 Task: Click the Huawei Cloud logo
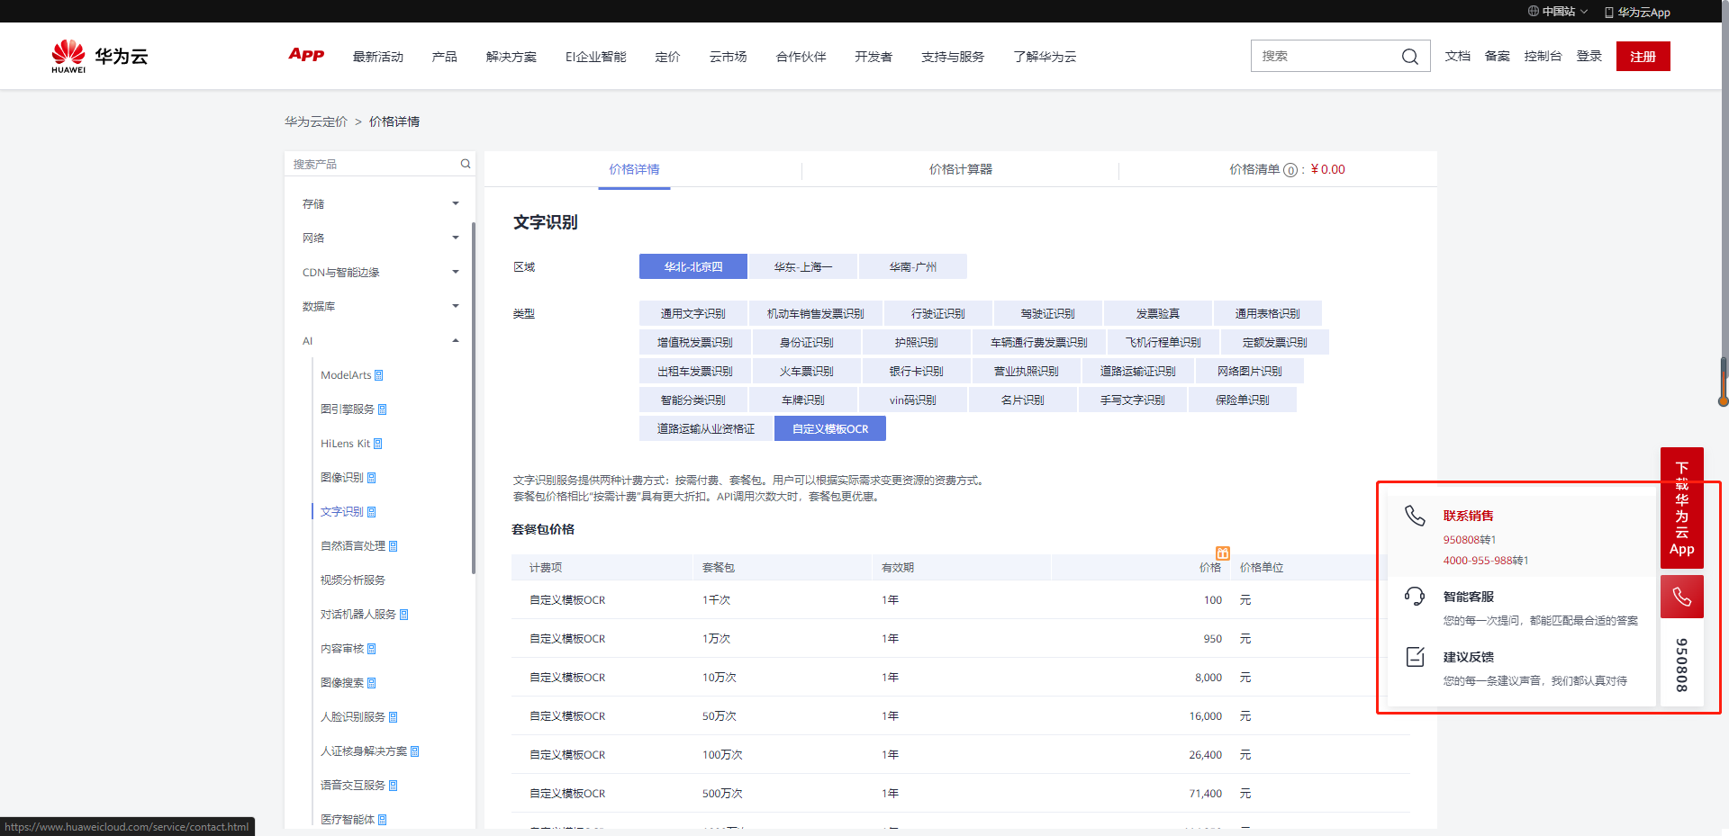coord(99,56)
